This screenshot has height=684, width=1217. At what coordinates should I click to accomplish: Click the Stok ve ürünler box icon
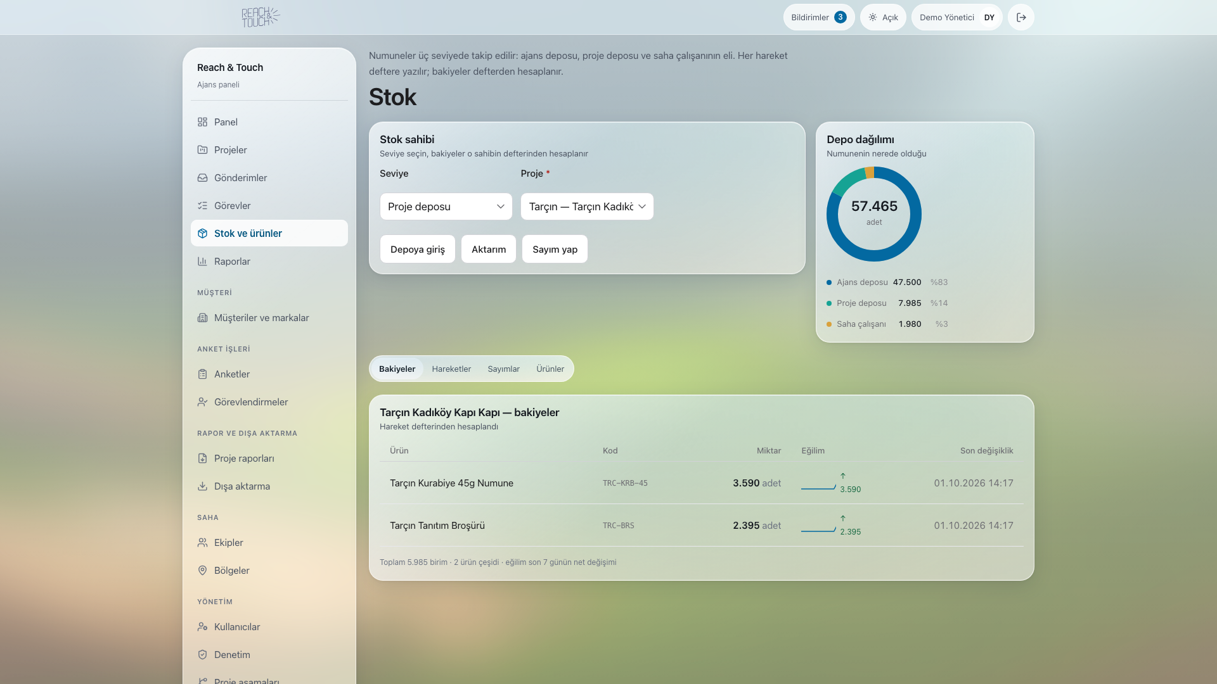tap(202, 234)
